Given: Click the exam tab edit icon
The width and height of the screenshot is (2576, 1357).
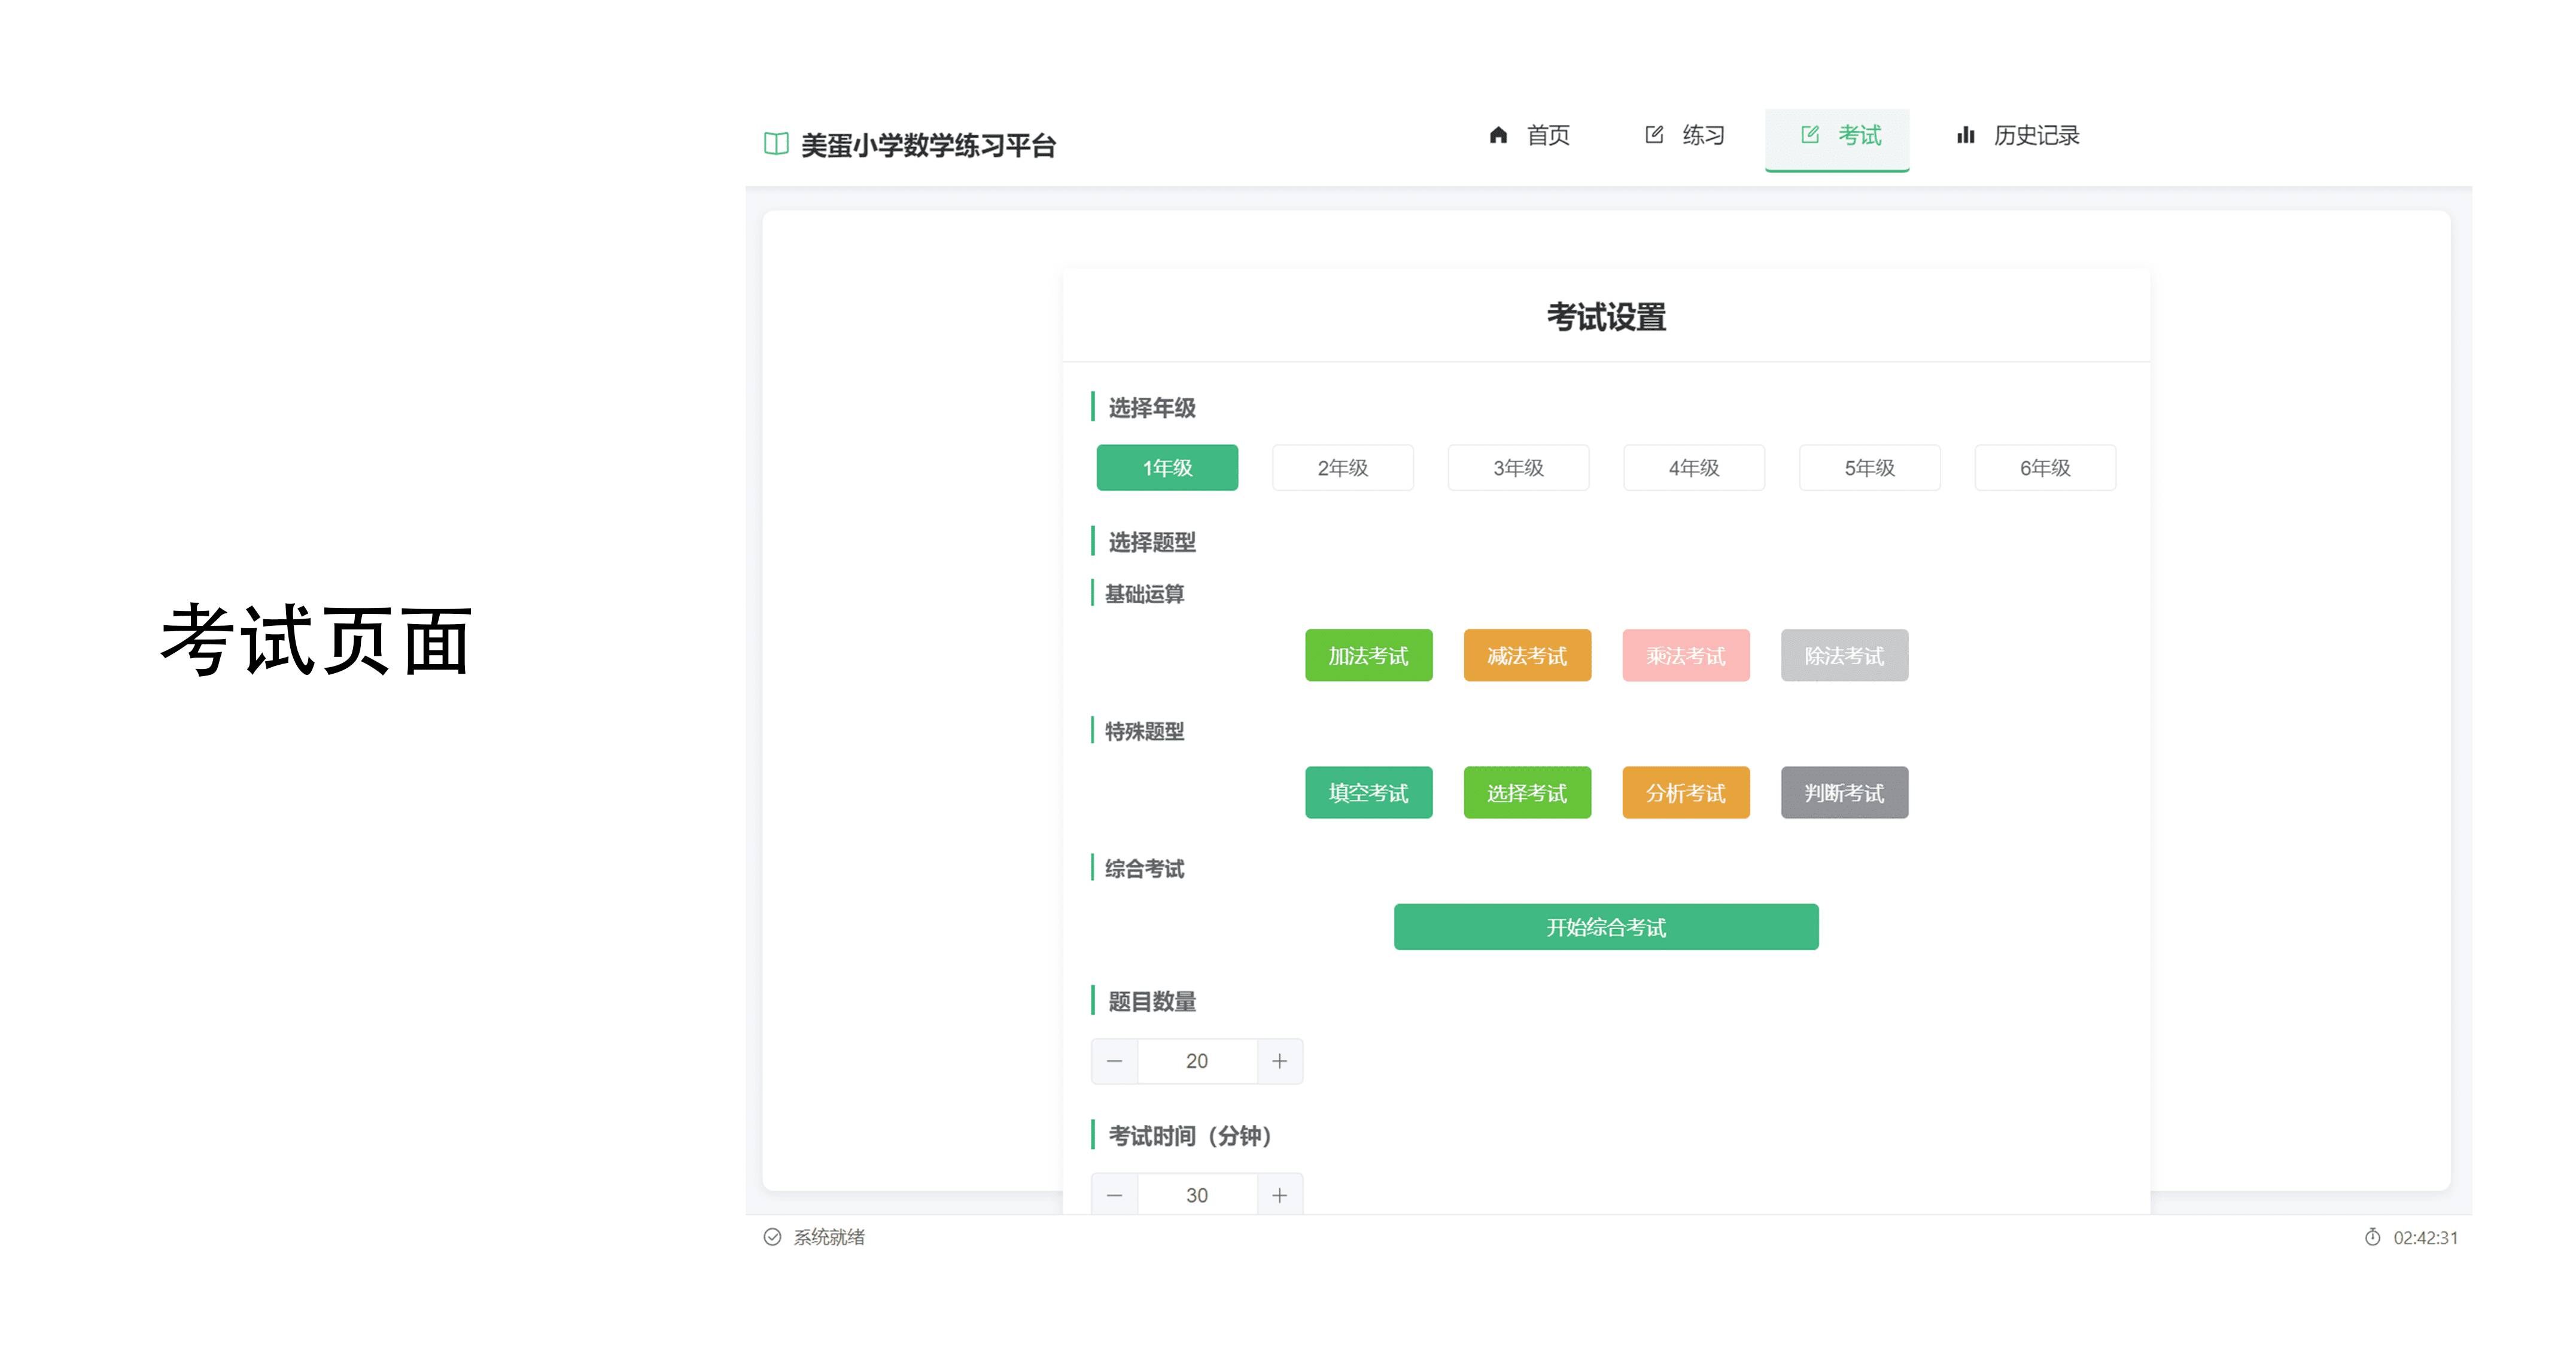Looking at the screenshot, I should [x=1810, y=135].
